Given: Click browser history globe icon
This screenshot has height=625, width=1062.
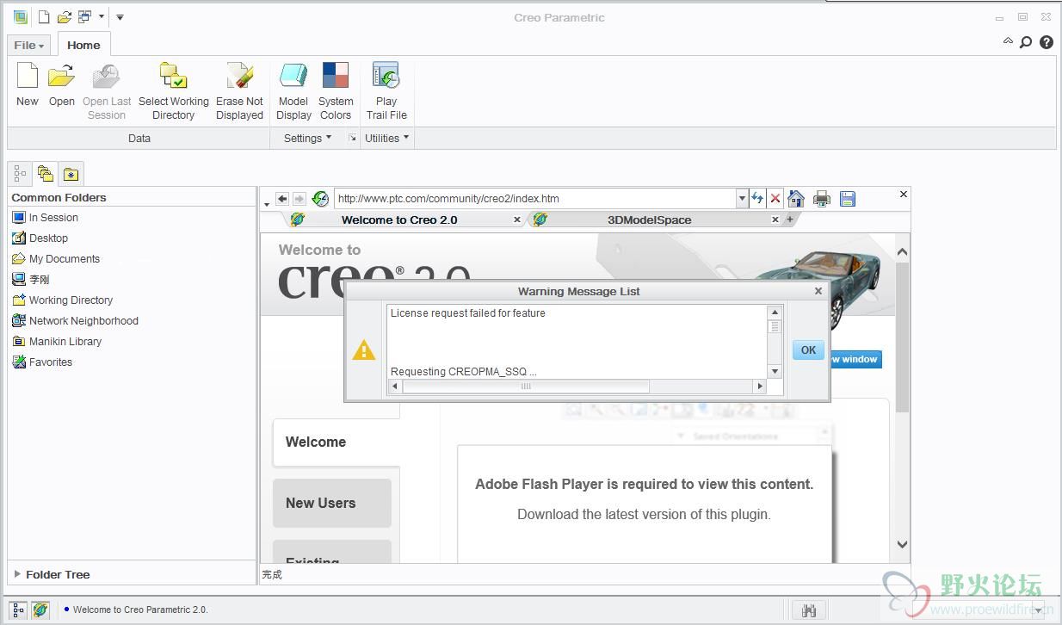Looking at the screenshot, I should click(x=320, y=199).
